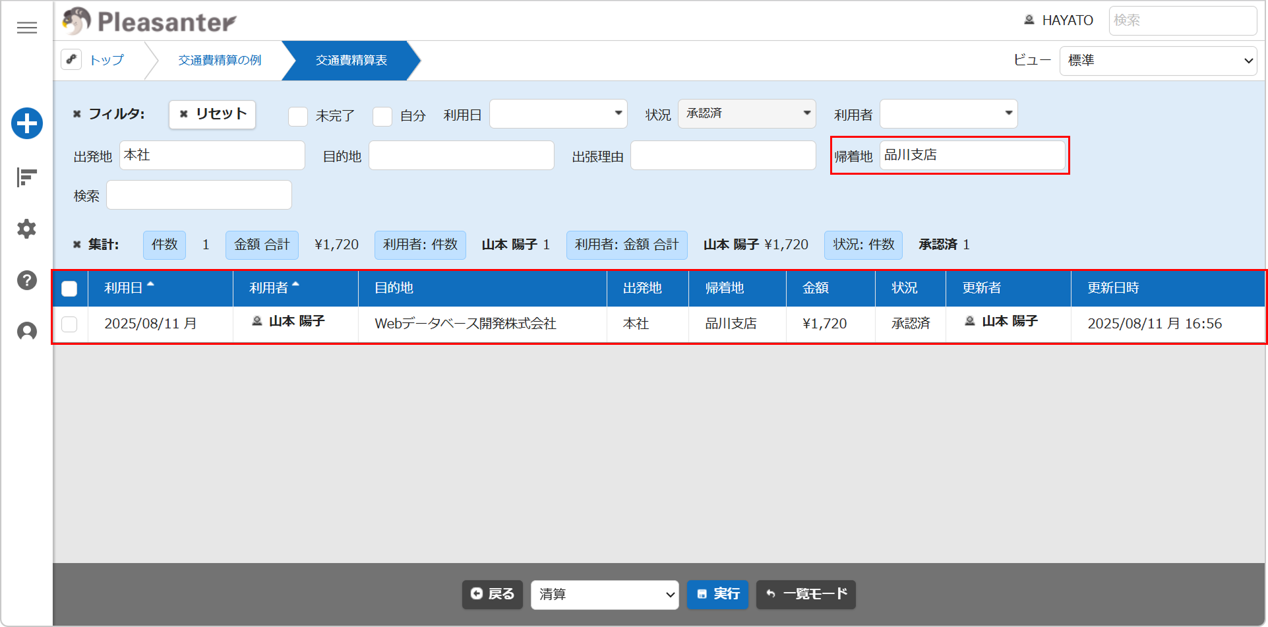Viewport: 1268px width, 627px height.
Task: Sort by 利用日 column header arrow
Action: pyautogui.click(x=150, y=285)
